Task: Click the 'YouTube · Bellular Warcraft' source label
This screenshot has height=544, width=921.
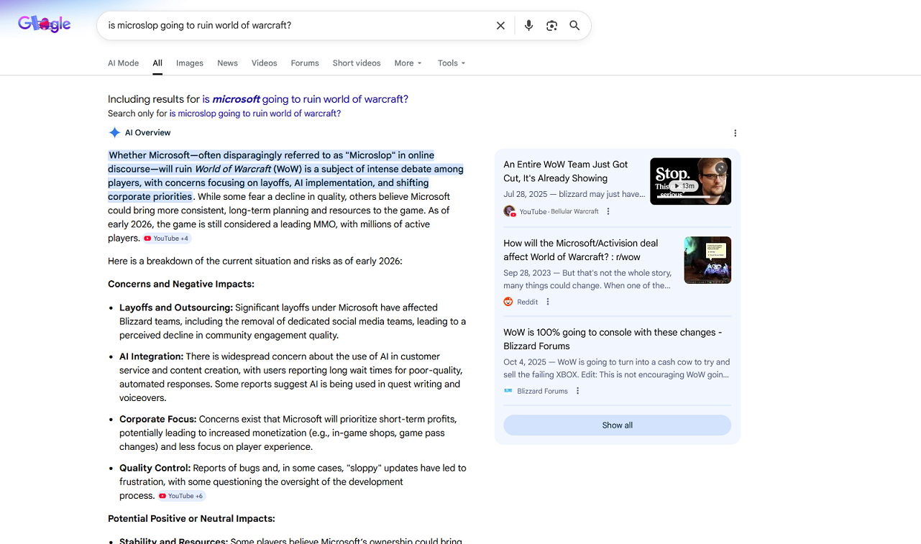Action: (559, 211)
